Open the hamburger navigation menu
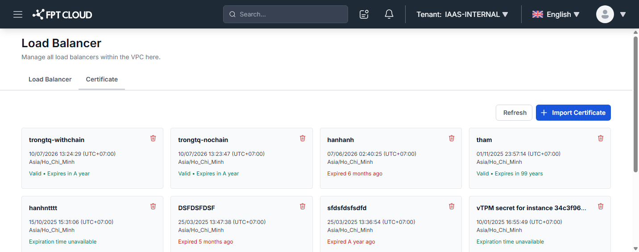Image resolution: width=639 pixels, height=252 pixels. pos(18,14)
